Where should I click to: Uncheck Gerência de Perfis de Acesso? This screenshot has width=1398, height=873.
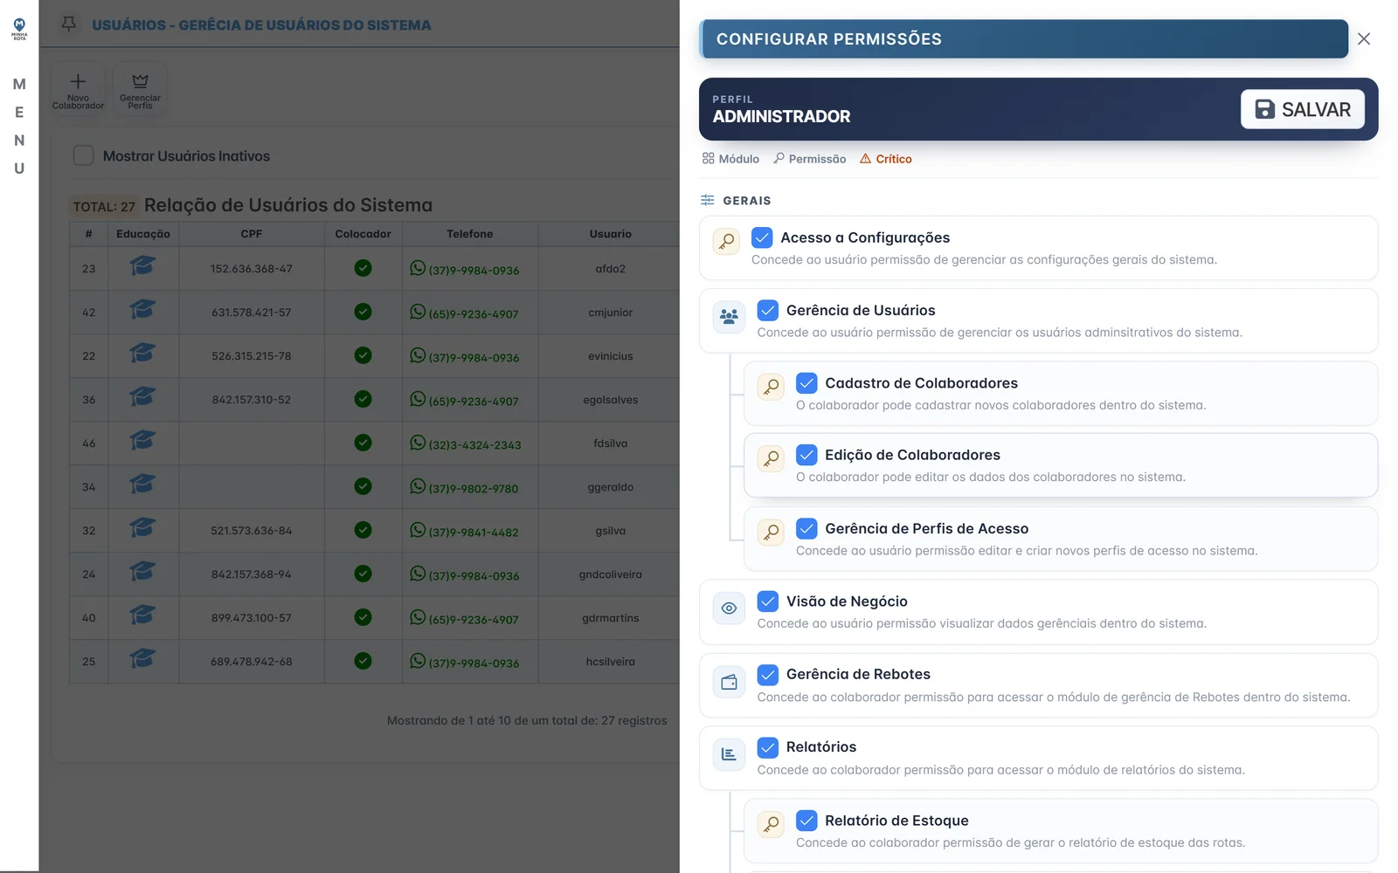[x=806, y=528]
